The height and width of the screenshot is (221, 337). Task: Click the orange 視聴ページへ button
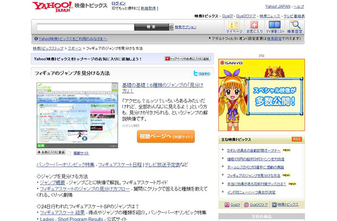tap(166, 136)
